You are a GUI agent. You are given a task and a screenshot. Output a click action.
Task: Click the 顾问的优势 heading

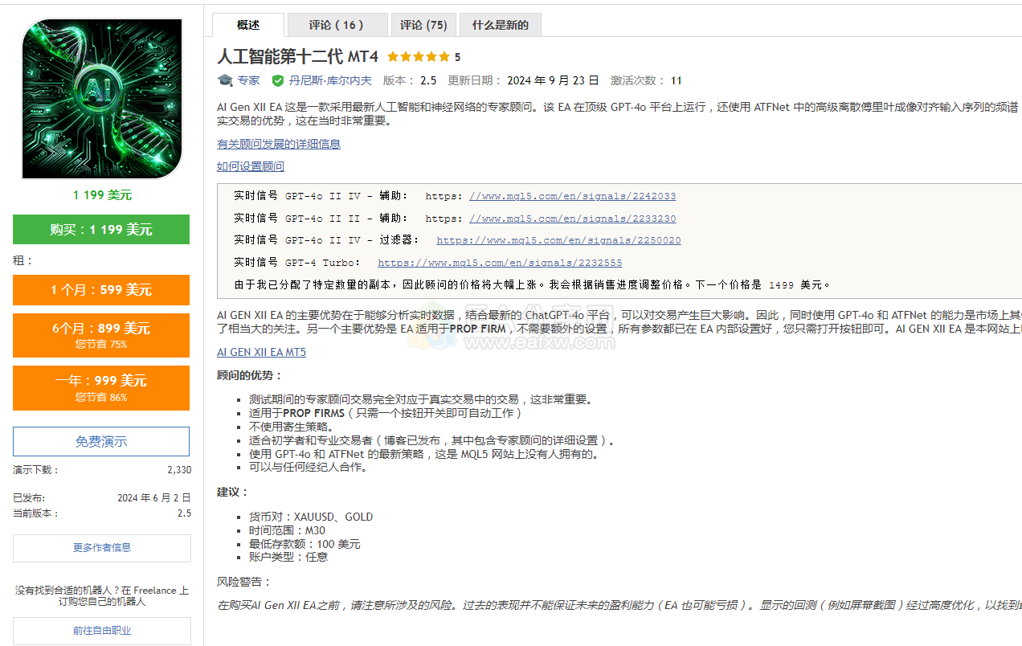pos(250,375)
